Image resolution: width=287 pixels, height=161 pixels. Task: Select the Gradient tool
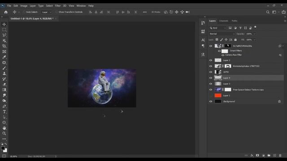tap(4, 90)
